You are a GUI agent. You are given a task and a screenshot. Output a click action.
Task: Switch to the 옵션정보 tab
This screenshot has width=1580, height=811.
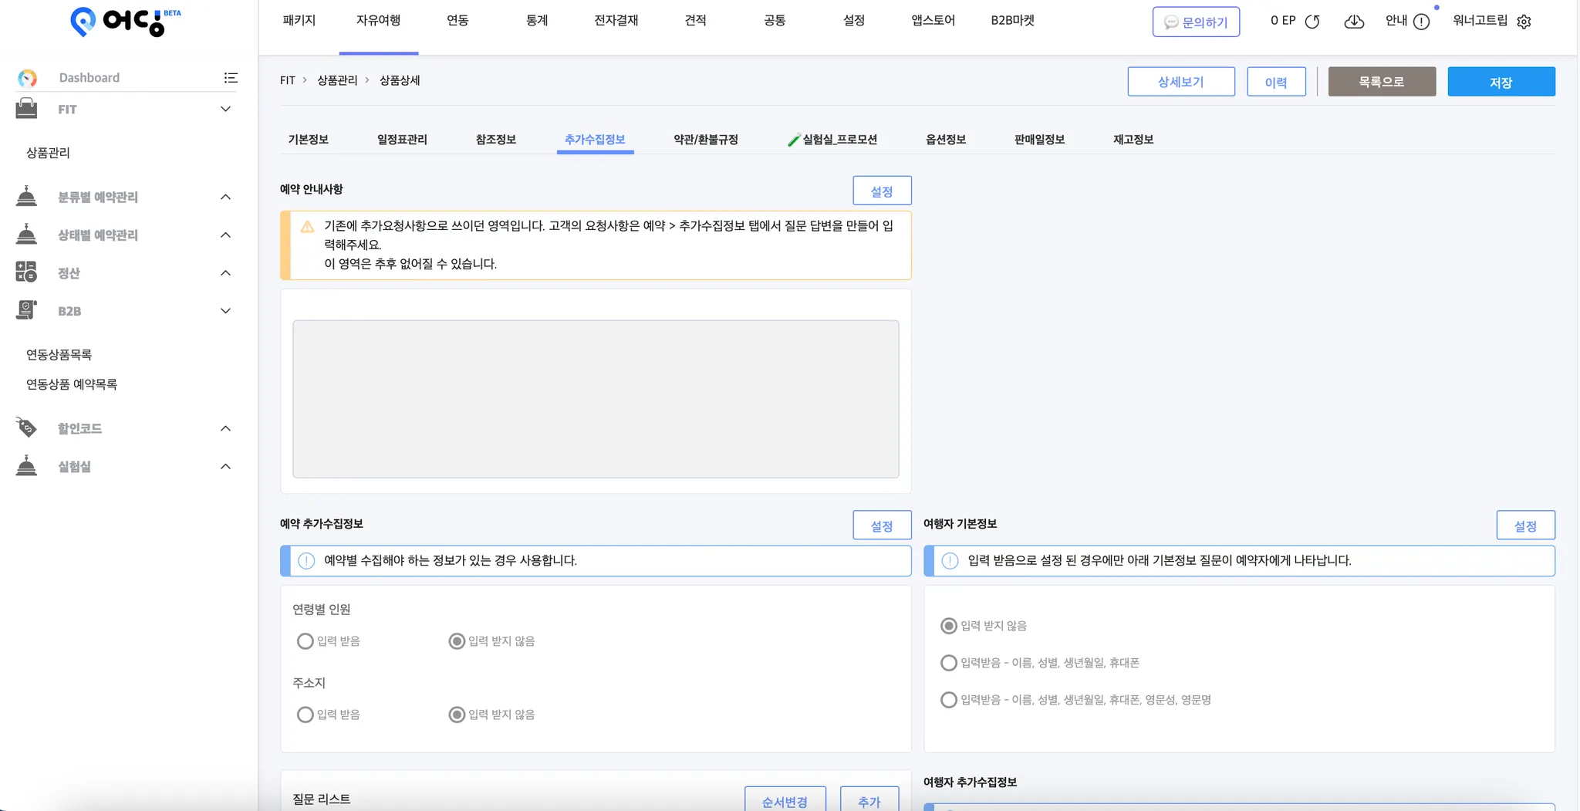pos(946,140)
